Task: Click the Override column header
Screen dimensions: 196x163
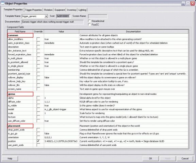Action: point(38,32)
